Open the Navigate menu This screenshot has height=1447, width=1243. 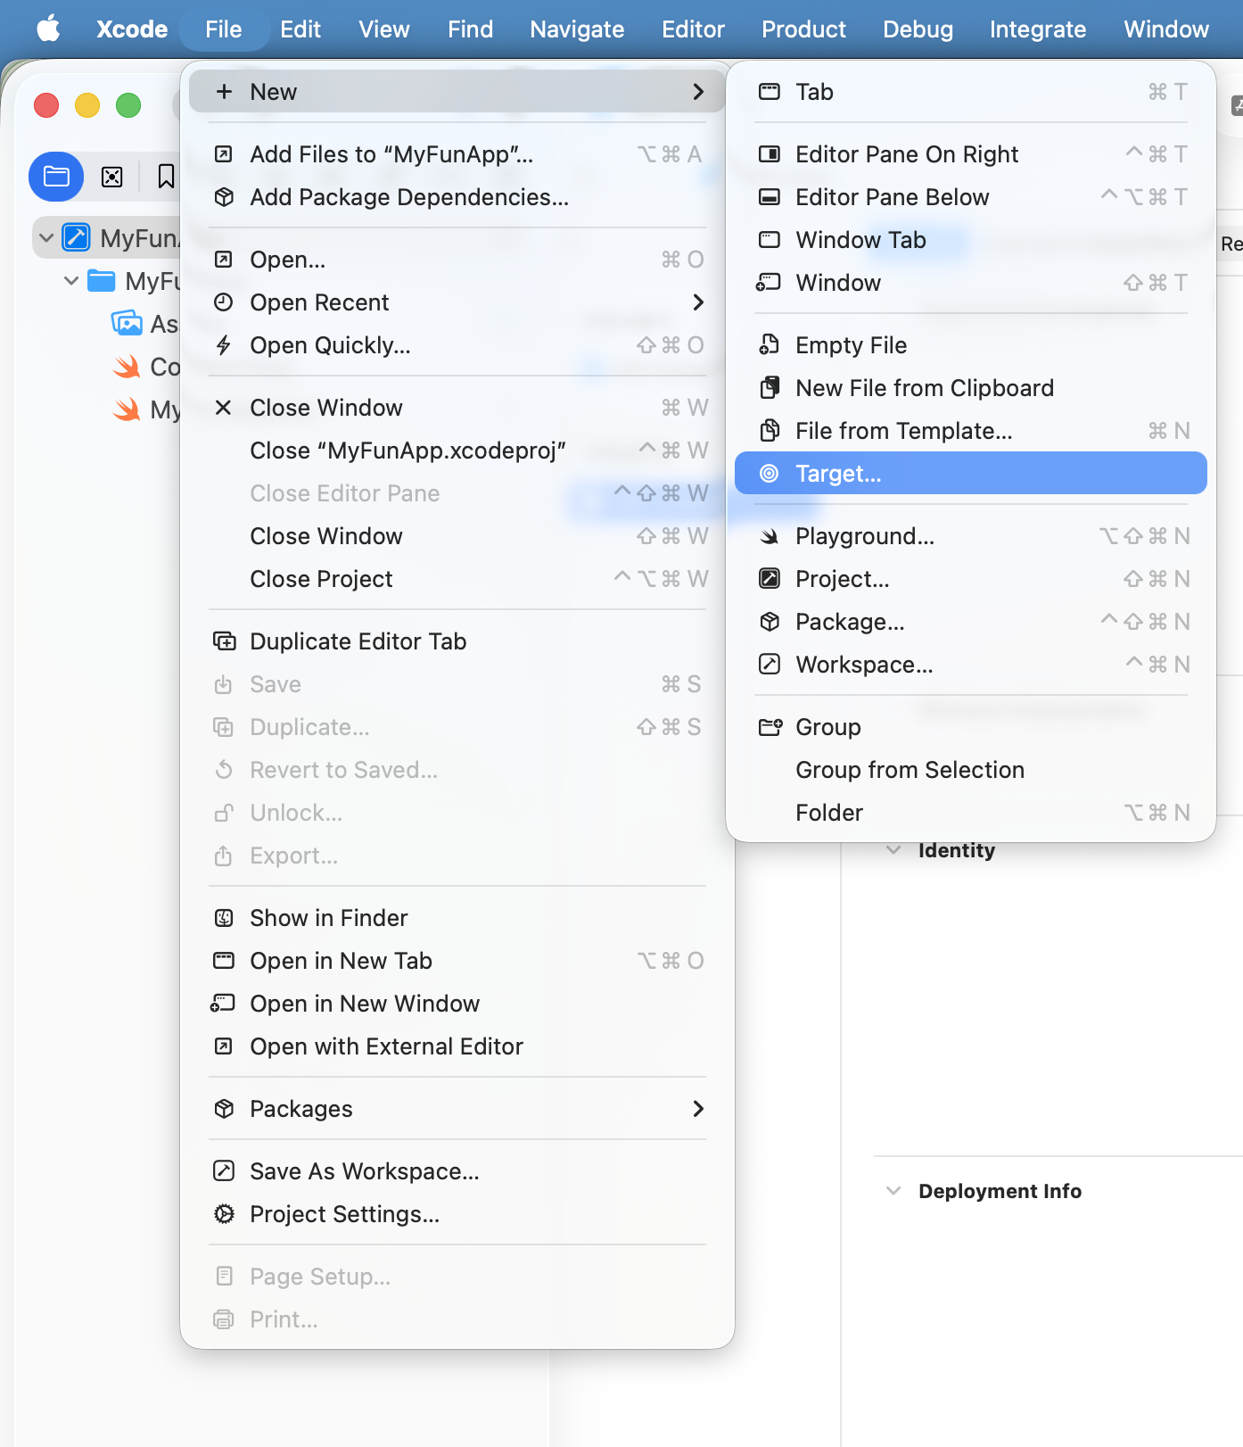click(x=577, y=29)
